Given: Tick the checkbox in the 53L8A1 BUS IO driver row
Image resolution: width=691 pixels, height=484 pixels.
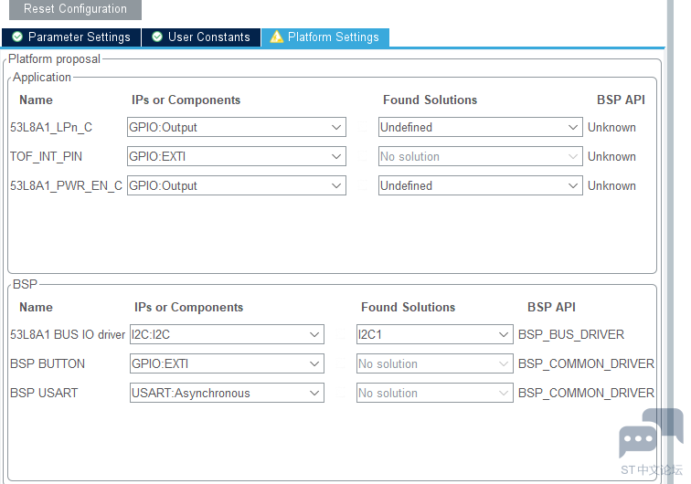Looking at the screenshot, I should [341, 334].
